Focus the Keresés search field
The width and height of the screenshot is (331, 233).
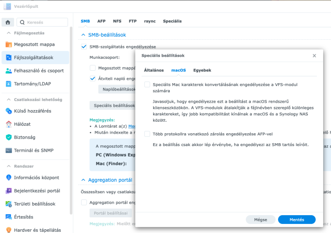click(x=42, y=22)
